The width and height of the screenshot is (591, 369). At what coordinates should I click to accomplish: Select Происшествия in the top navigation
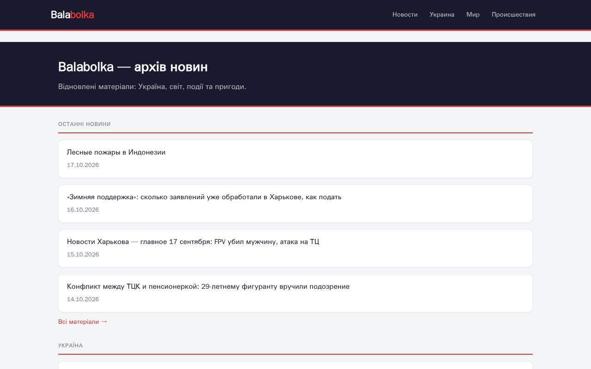point(513,15)
